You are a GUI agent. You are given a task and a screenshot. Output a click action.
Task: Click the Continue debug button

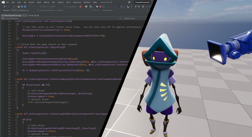[72, 6]
